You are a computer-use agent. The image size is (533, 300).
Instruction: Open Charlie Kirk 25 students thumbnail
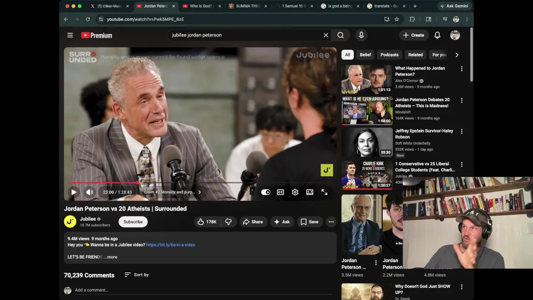click(x=367, y=175)
